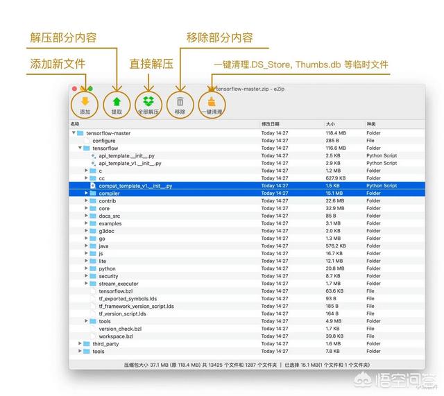
Task: Collapse the tensorflow-master root folder
Action: pos(74,132)
